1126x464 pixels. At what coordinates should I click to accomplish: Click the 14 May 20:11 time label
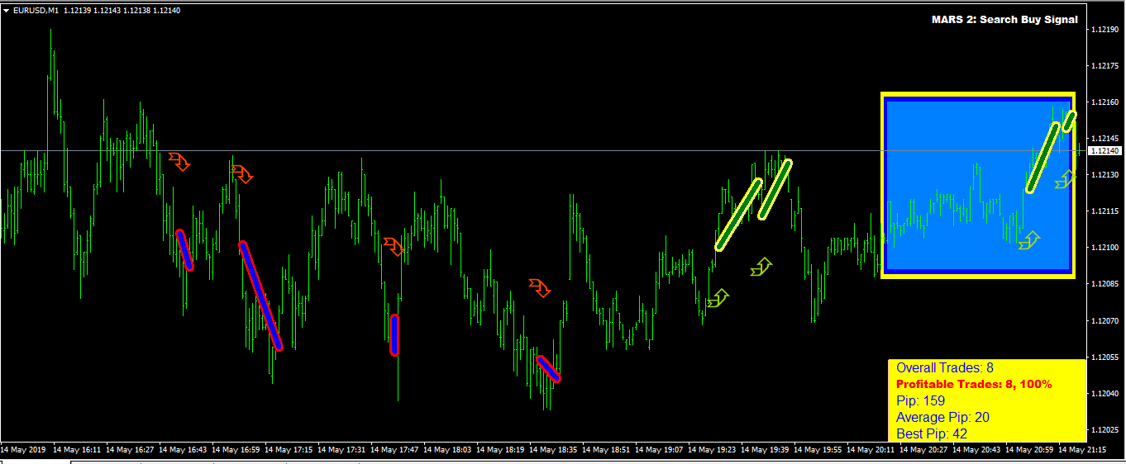871,451
